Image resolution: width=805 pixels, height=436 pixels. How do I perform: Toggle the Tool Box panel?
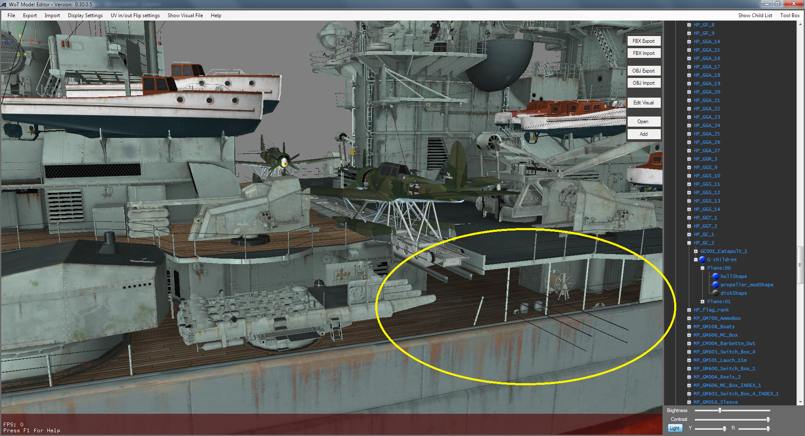tap(789, 16)
